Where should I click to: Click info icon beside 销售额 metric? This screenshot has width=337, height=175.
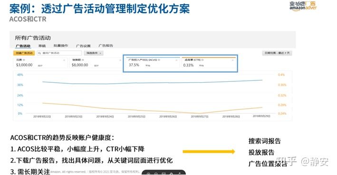click(x=83, y=60)
